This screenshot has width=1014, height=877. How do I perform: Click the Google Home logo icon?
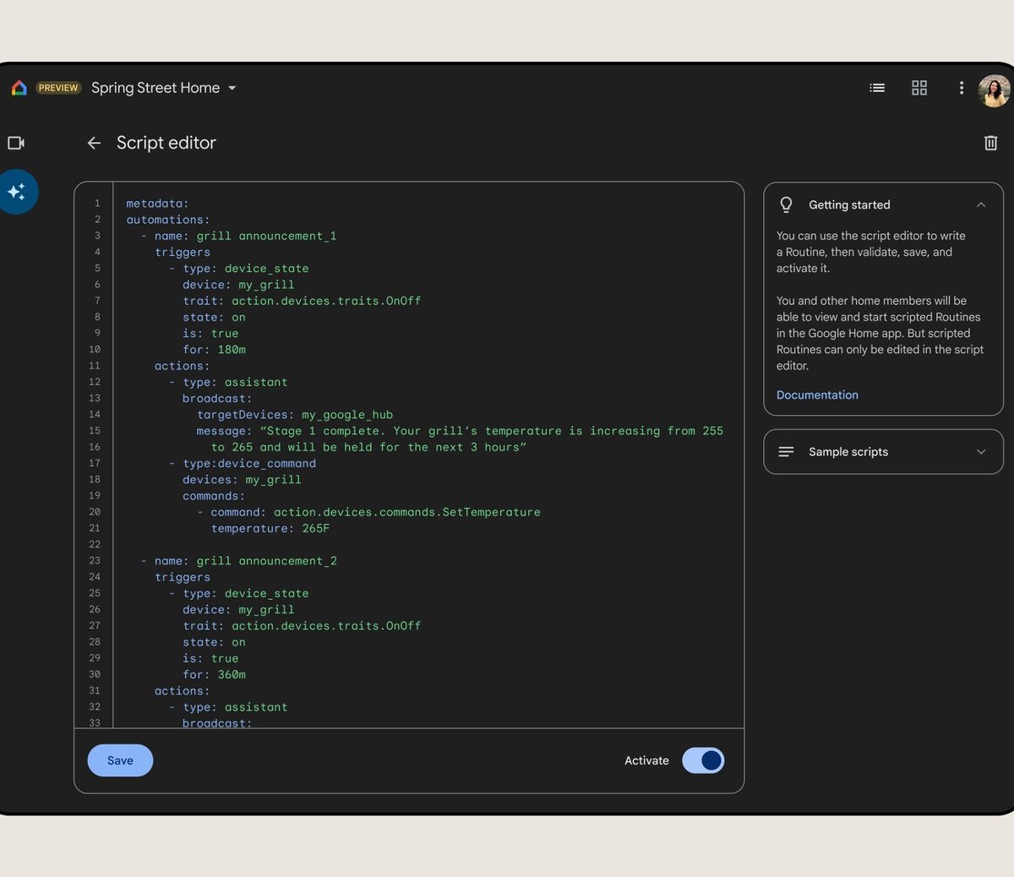coord(19,88)
